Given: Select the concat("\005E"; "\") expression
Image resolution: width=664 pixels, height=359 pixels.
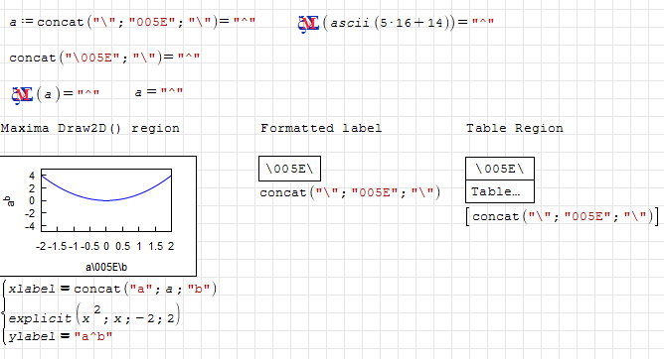Looking at the screenshot, I should (x=104, y=57).
